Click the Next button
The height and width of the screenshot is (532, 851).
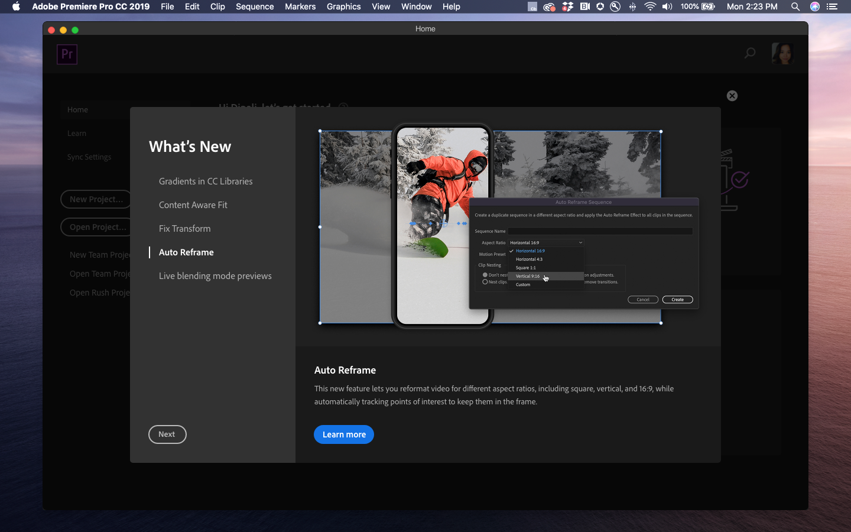click(167, 434)
